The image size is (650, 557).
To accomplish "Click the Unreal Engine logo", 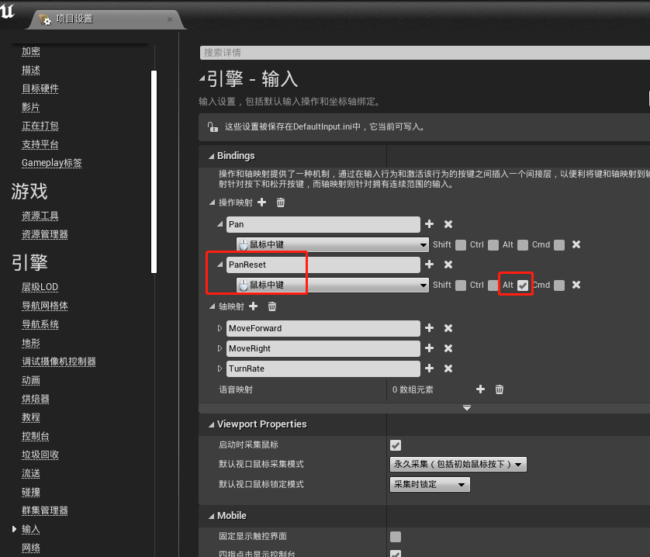I will click(7, 11).
